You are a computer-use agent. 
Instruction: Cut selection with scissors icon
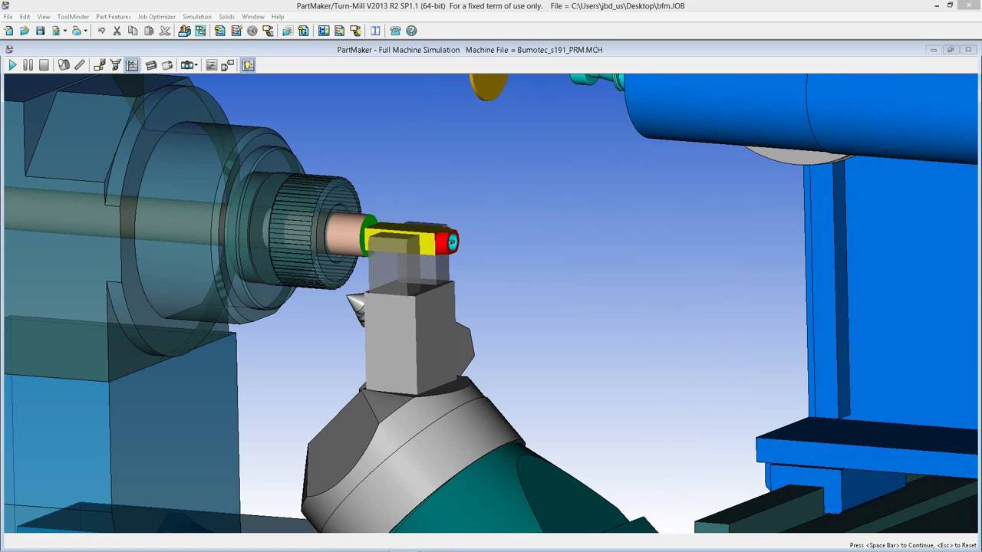(x=117, y=31)
